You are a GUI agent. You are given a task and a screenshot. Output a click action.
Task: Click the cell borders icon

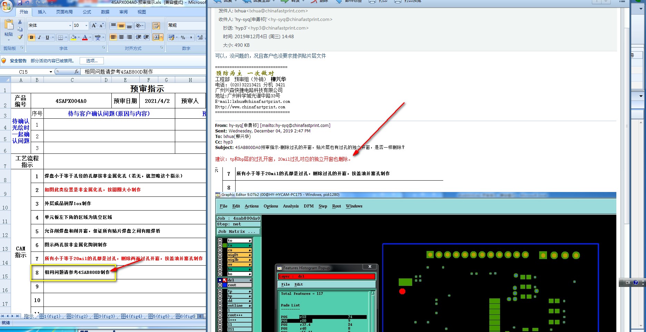(x=61, y=38)
